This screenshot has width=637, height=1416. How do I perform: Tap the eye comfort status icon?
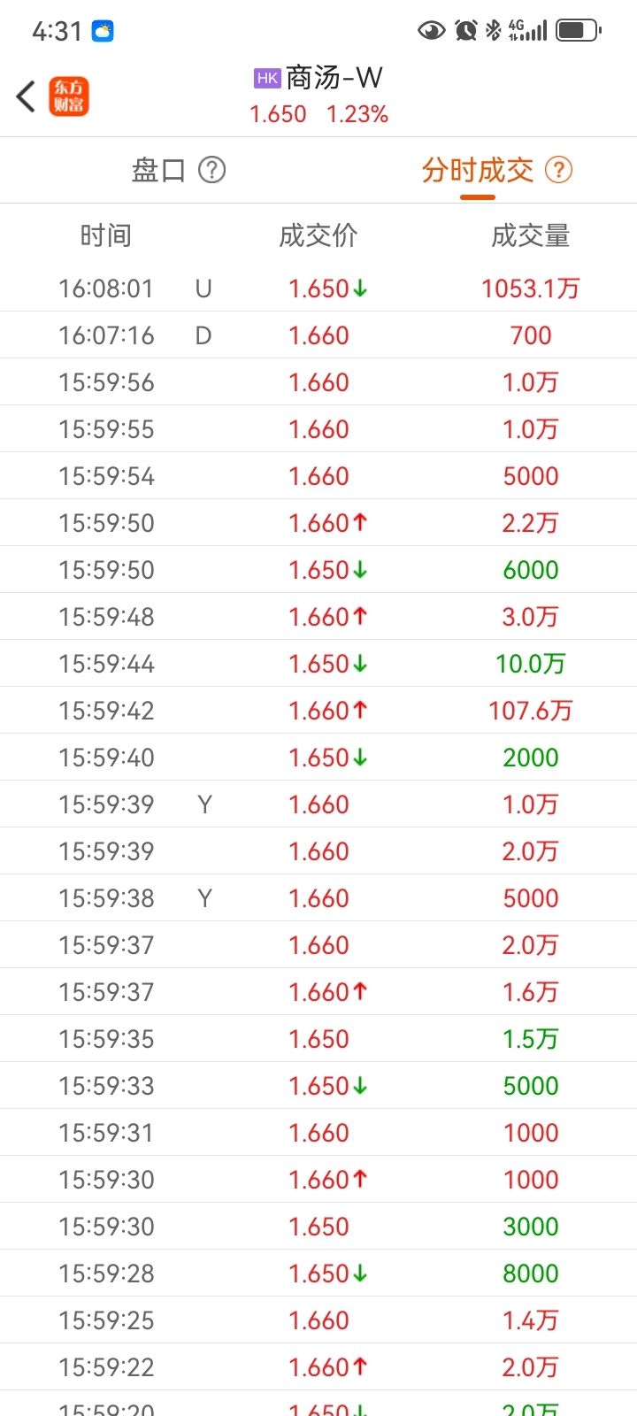[x=431, y=31]
